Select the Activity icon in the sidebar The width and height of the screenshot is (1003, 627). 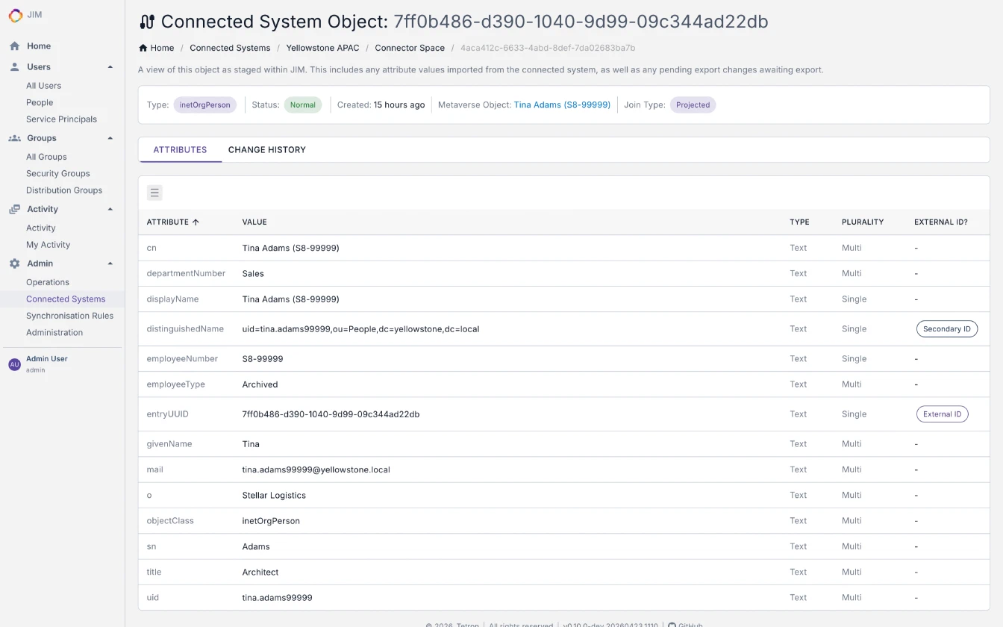[13, 209]
